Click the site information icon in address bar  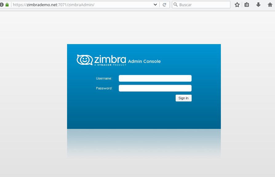(x=2, y=5)
